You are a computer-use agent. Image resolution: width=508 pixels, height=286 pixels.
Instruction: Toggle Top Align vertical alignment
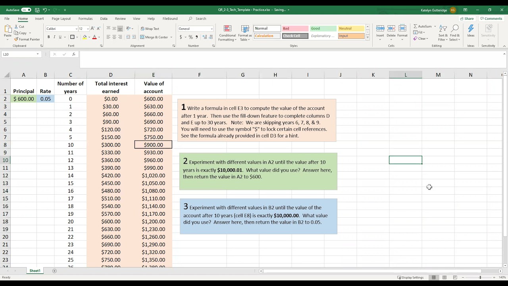(108, 29)
